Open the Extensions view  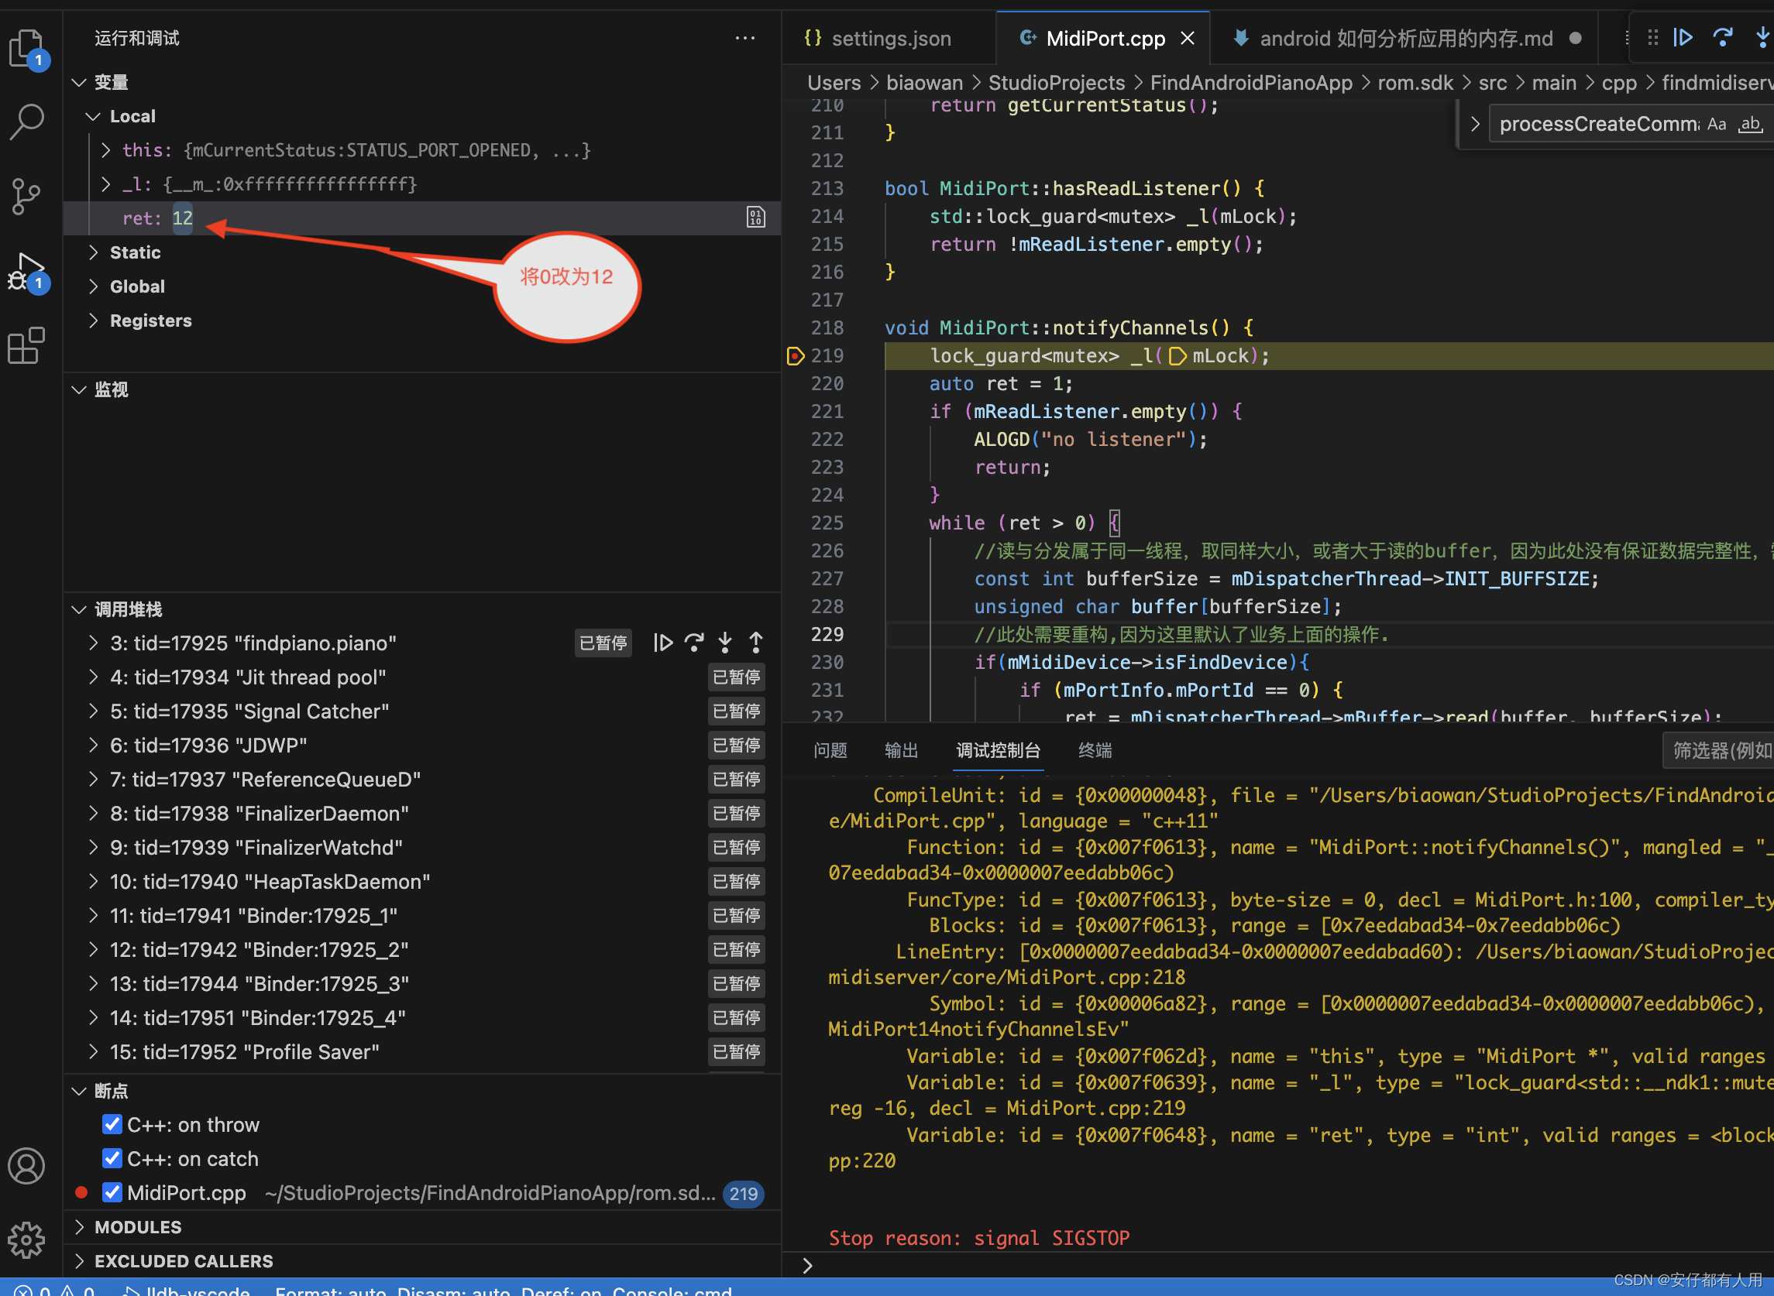(27, 345)
